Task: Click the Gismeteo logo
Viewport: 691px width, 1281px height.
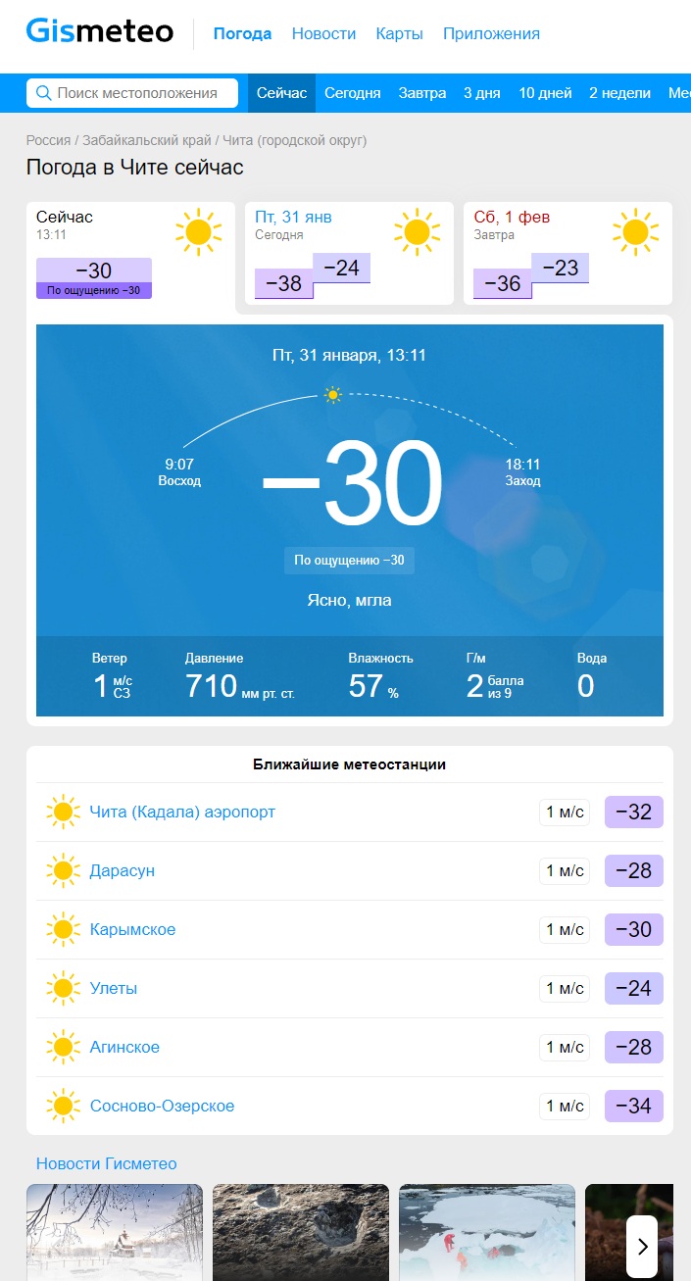Action: click(100, 32)
